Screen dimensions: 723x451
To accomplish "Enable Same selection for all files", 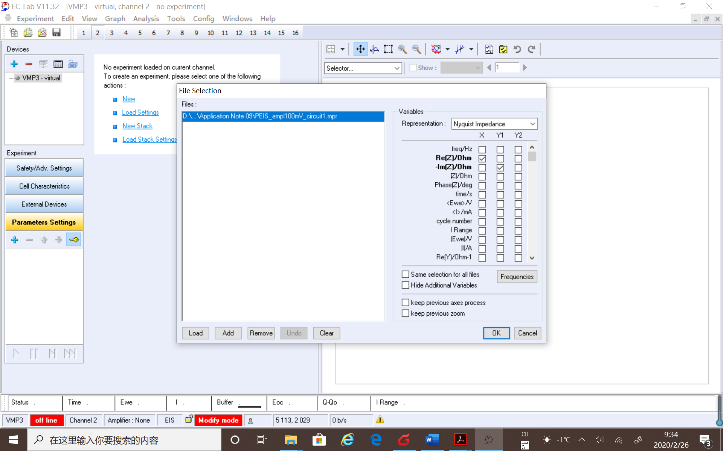I will (x=406, y=274).
